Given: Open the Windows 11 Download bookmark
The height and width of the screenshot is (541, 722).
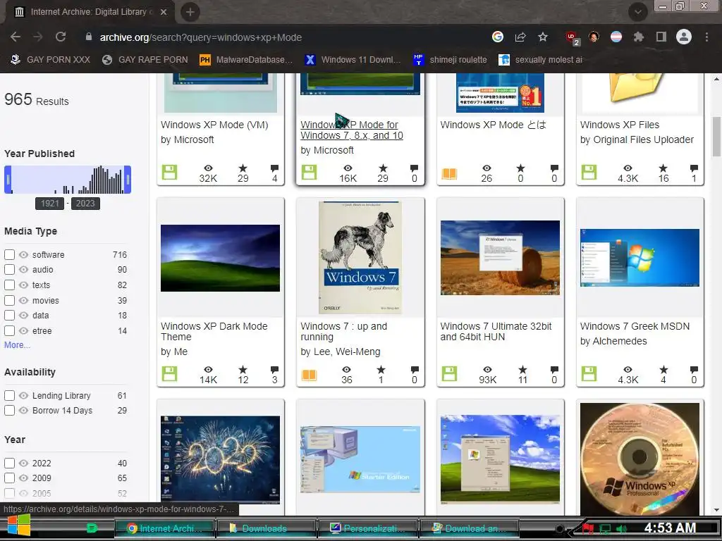Looking at the screenshot, I should [353, 60].
